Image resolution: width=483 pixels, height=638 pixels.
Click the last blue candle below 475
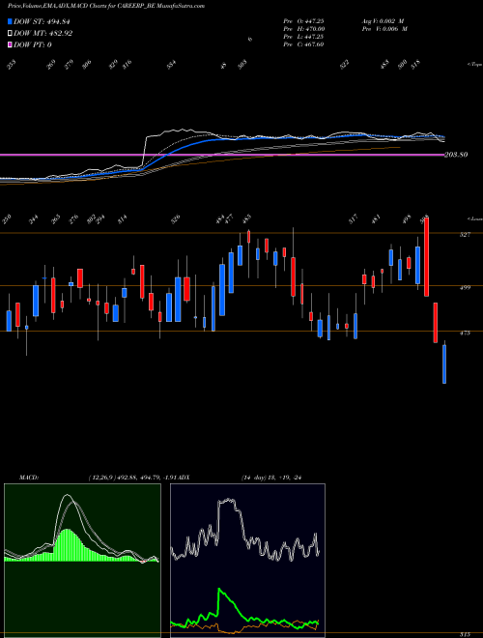point(444,364)
